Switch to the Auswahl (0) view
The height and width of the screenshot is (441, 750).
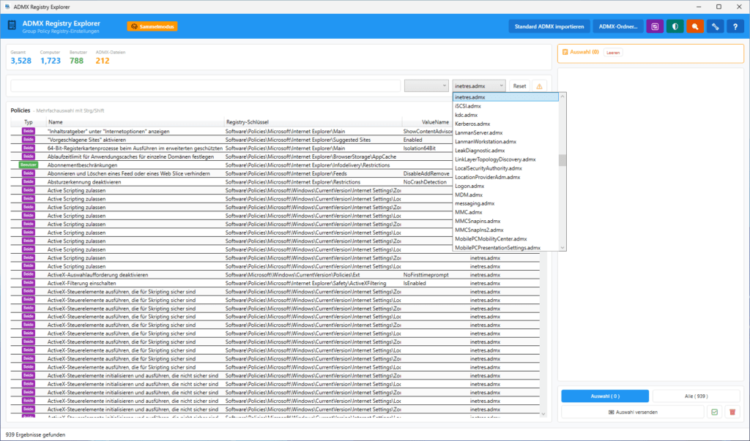coord(605,396)
